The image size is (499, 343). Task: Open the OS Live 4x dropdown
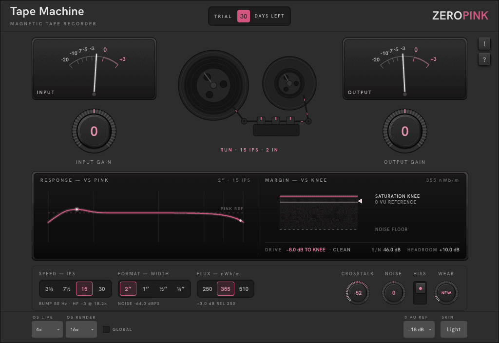click(x=47, y=329)
